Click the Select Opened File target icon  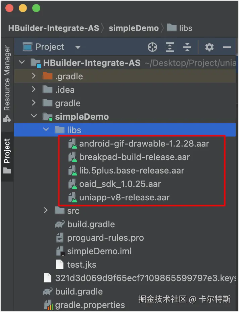152,47
